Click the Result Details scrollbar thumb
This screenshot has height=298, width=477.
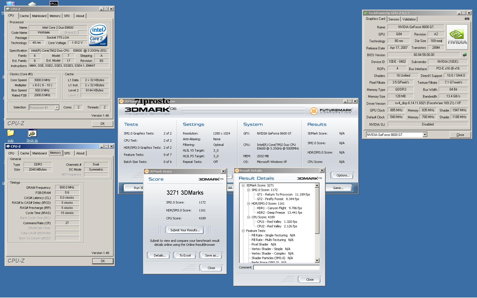(x=317, y=211)
